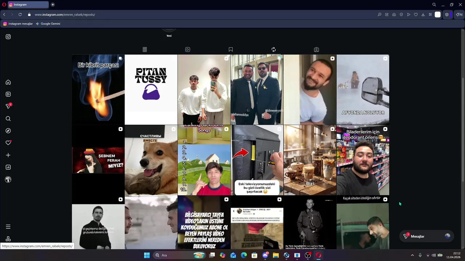Switch to the profile Reels tab
Screen dimensions: 465x261
(187, 49)
